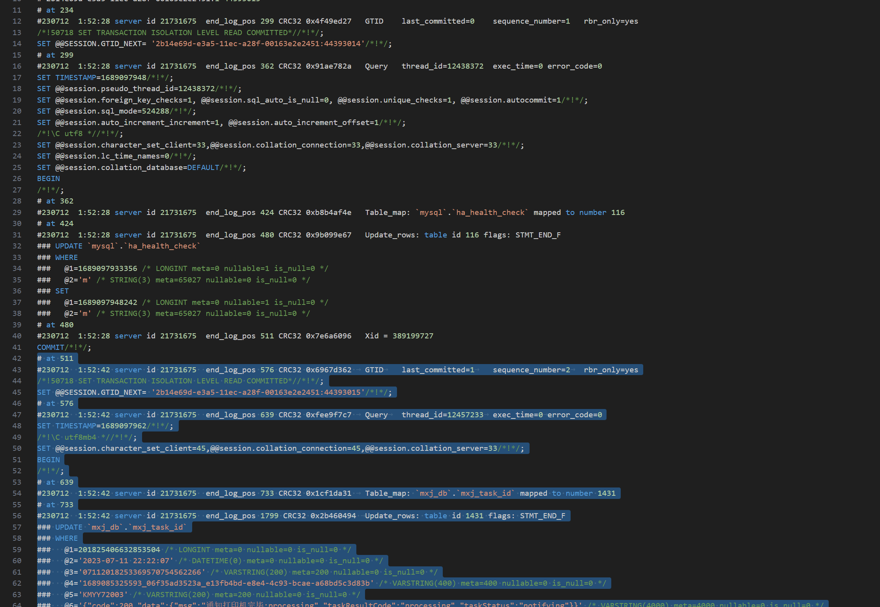Click the foreign_key_checks=1 session line

coord(312,100)
